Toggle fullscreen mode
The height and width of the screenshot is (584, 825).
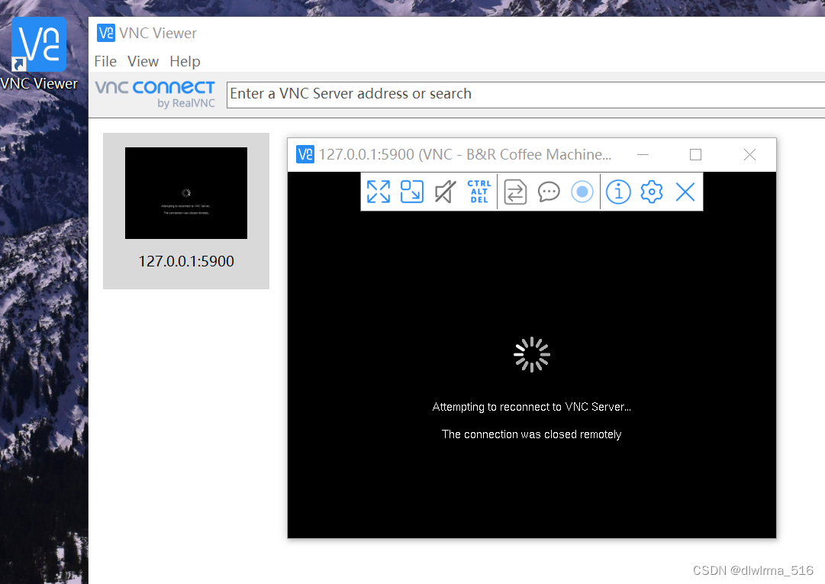point(378,192)
